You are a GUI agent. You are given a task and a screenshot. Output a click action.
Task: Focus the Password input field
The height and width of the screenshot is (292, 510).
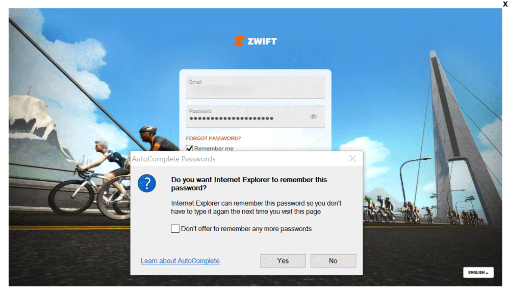[x=256, y=116]
